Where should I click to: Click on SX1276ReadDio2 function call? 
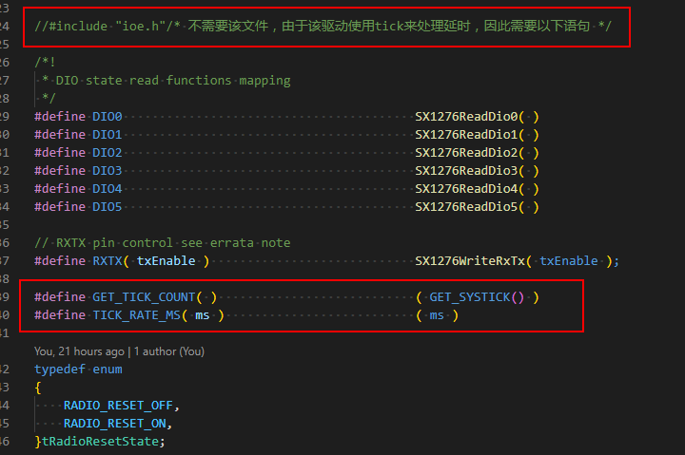(x=468, y=152)
